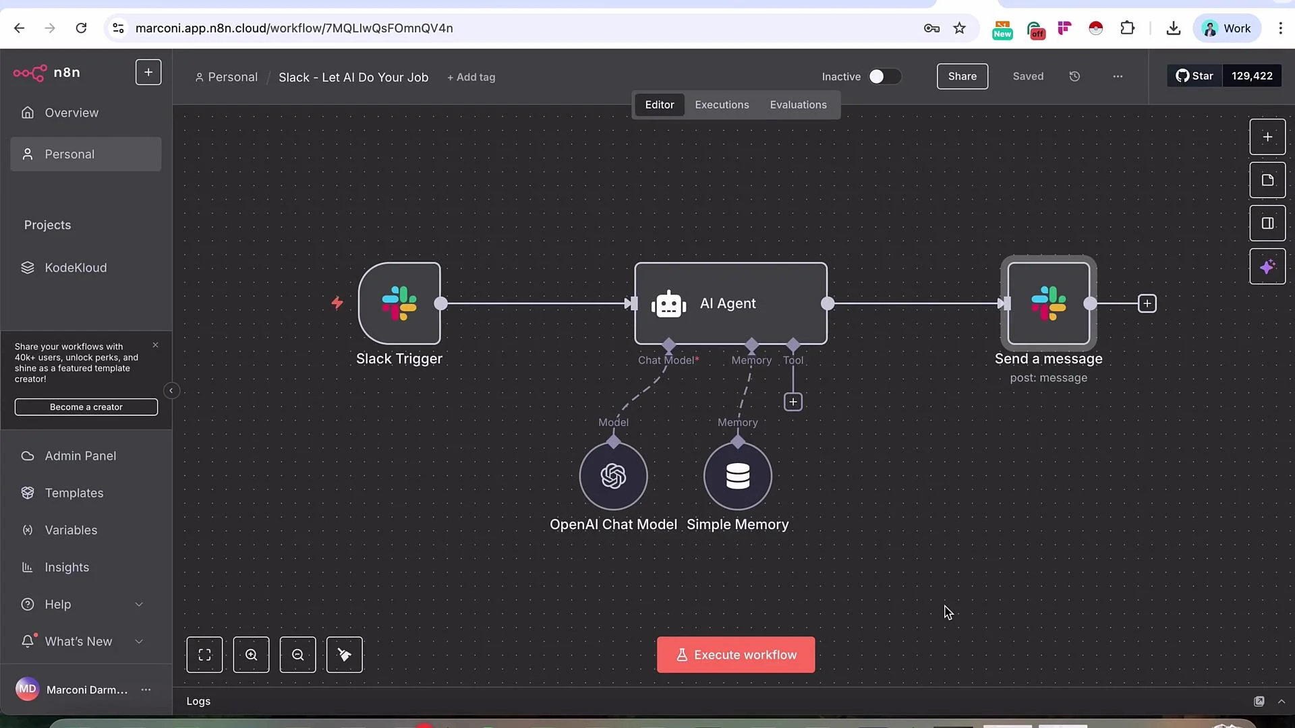Click the tidy up workflow icon
Screen dimensions: 1295x728
pyautogui.click(x=344, y=655)
